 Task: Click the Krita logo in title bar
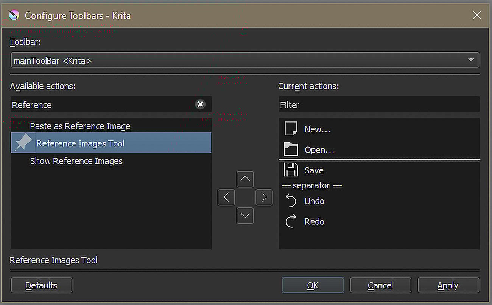pyautogui.click(x=14, y=16)
